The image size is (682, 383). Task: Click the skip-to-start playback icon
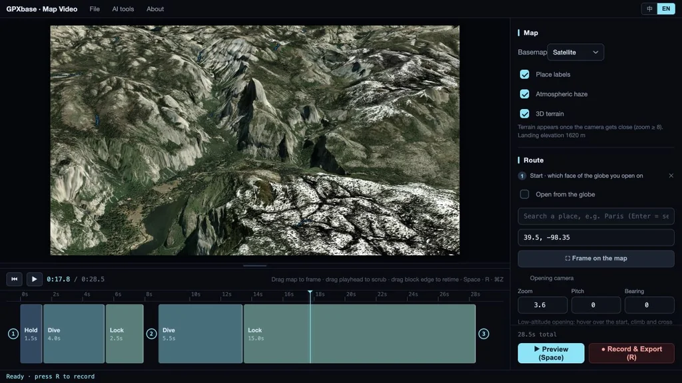point(15,279)
